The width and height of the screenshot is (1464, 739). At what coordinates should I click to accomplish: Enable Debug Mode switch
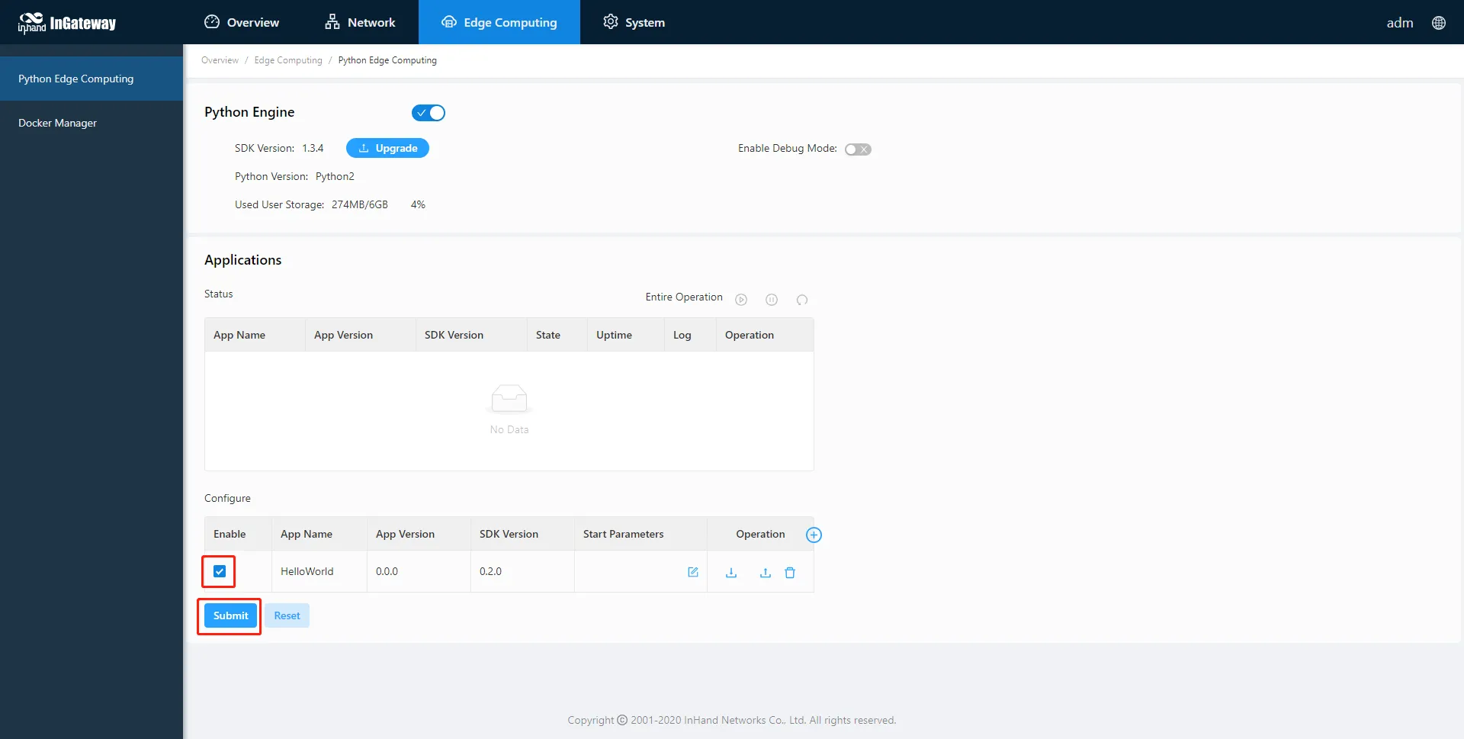click(x=858, y=149)
